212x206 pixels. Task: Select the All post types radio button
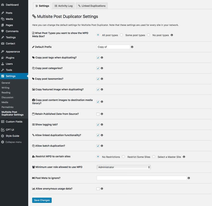(98, 35)
